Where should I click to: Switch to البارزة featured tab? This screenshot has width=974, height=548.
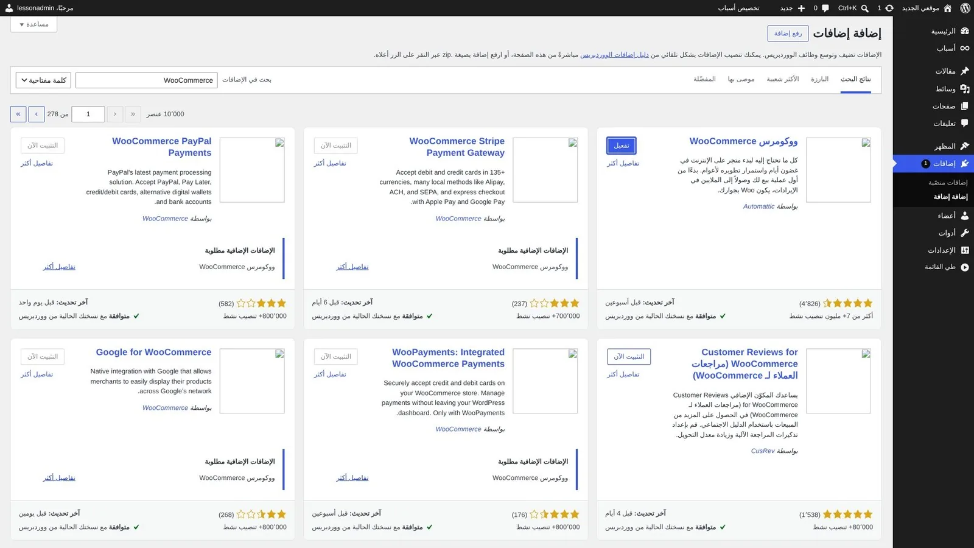(x=819, y=79)
